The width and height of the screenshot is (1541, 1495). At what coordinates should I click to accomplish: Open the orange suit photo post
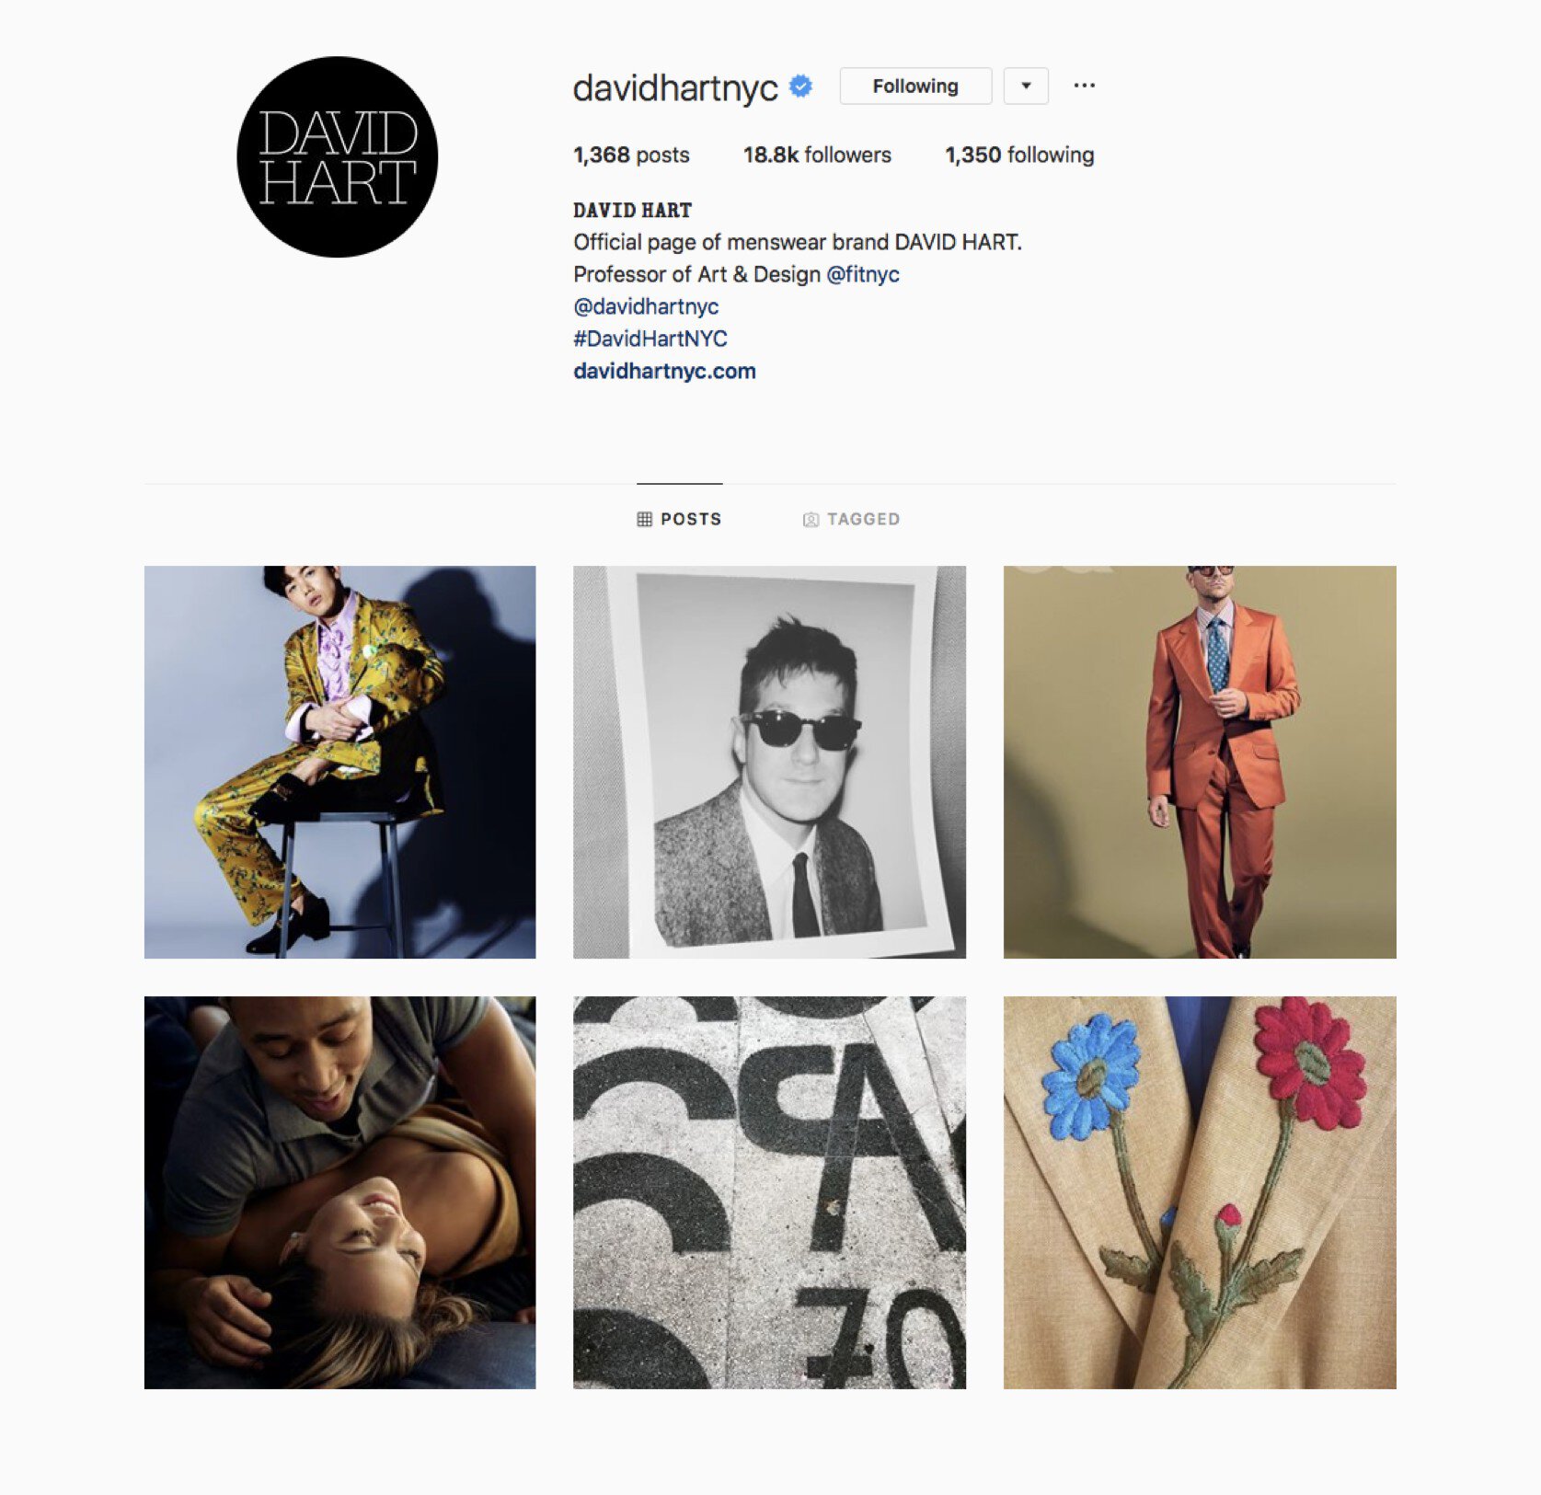coord(1200,762)
